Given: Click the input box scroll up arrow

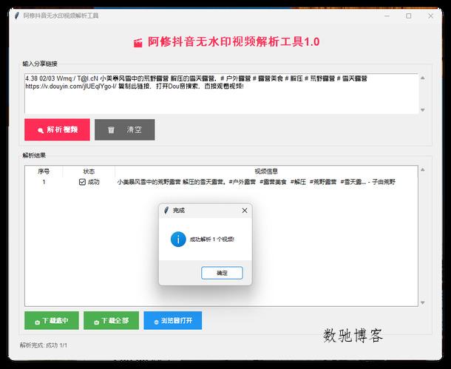Looking at the screenshot, I should [422, 78].
